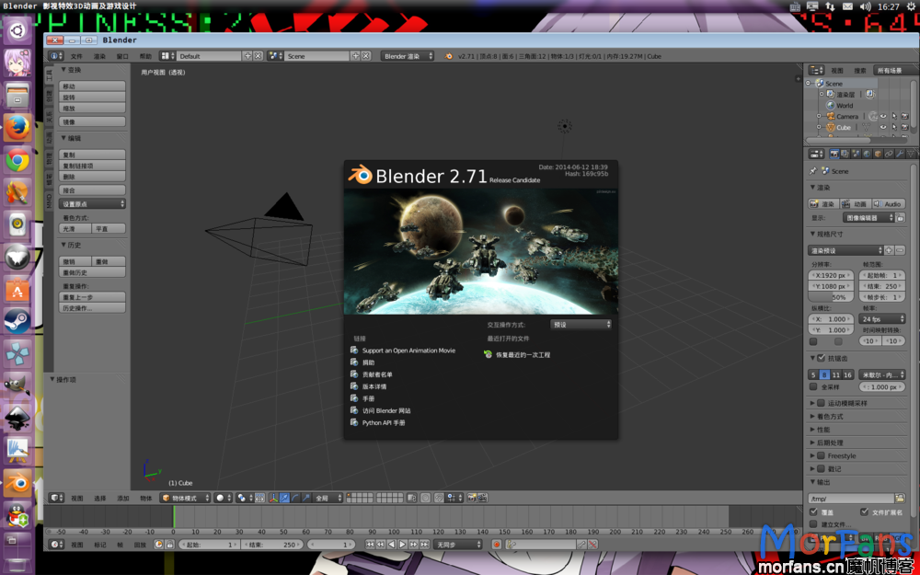The height and width of the screenshot is (575, 920).
Task: Click the Camera icon in the outliner
Action: (x=831, y=116)
